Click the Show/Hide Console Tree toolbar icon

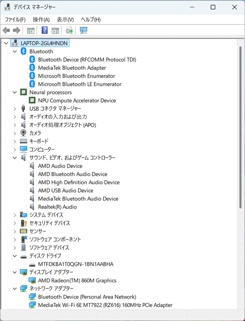pyautogui.click(x=31, y=31)
